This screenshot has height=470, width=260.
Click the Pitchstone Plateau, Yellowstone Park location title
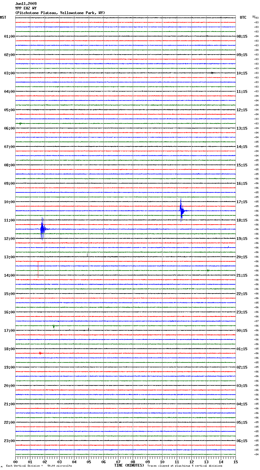tap(60, 13)
